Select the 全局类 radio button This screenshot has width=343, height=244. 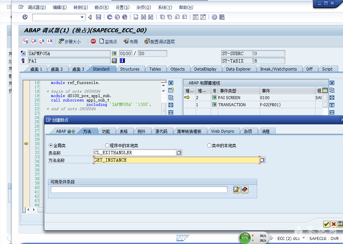(51, 145)
